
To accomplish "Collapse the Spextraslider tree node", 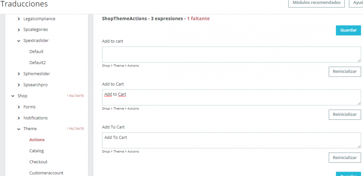I will (19, 41).
